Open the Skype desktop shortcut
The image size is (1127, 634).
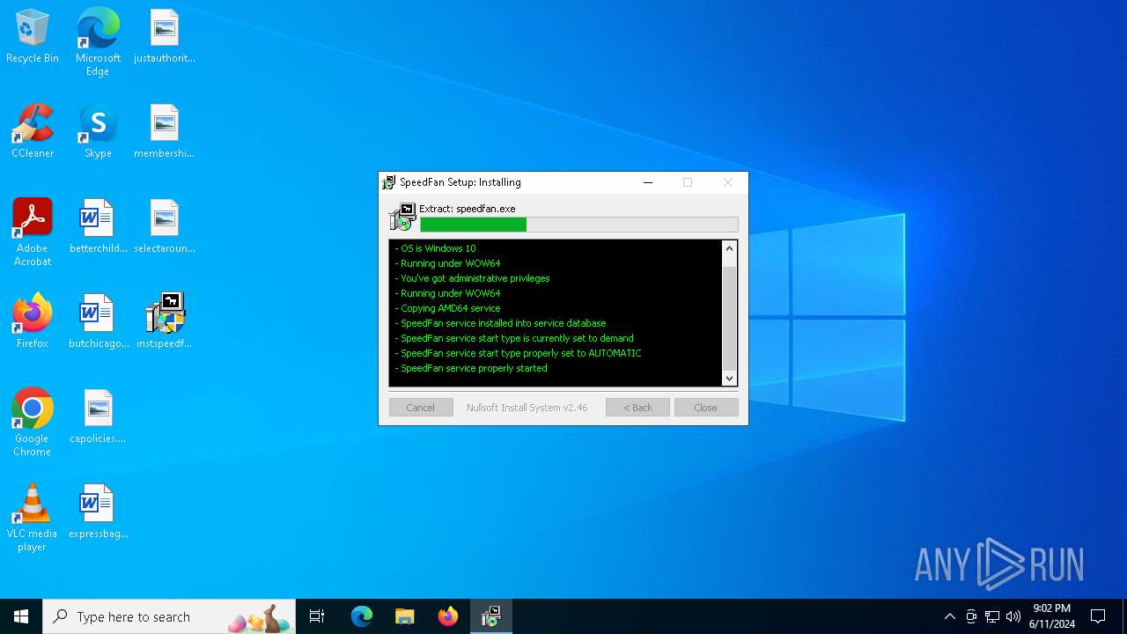click(98, 132)
